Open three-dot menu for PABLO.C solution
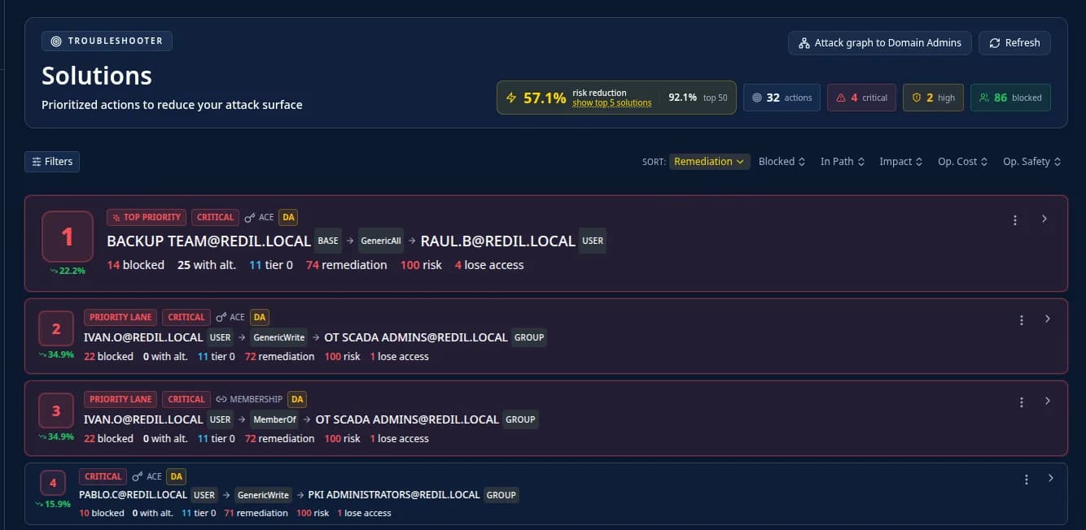 [1027, 480]
